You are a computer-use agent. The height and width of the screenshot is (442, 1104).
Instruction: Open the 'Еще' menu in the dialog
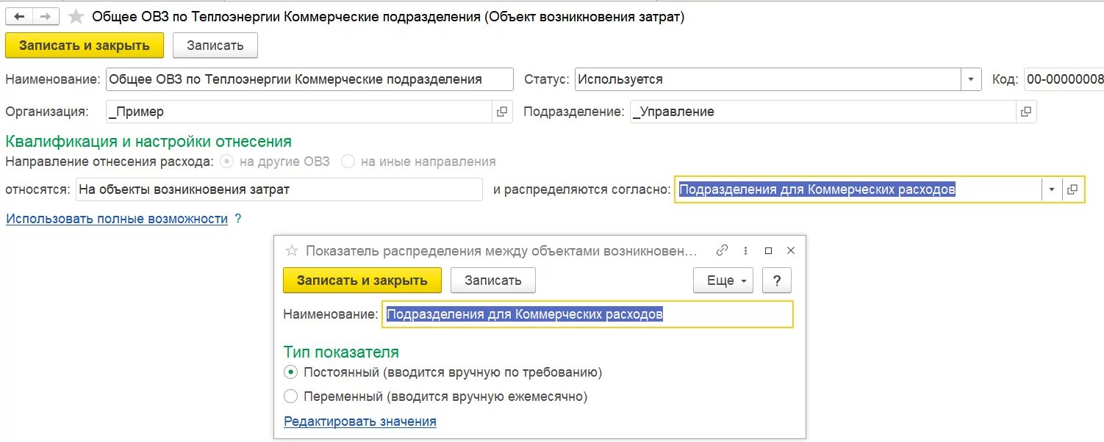click(723, 280)
